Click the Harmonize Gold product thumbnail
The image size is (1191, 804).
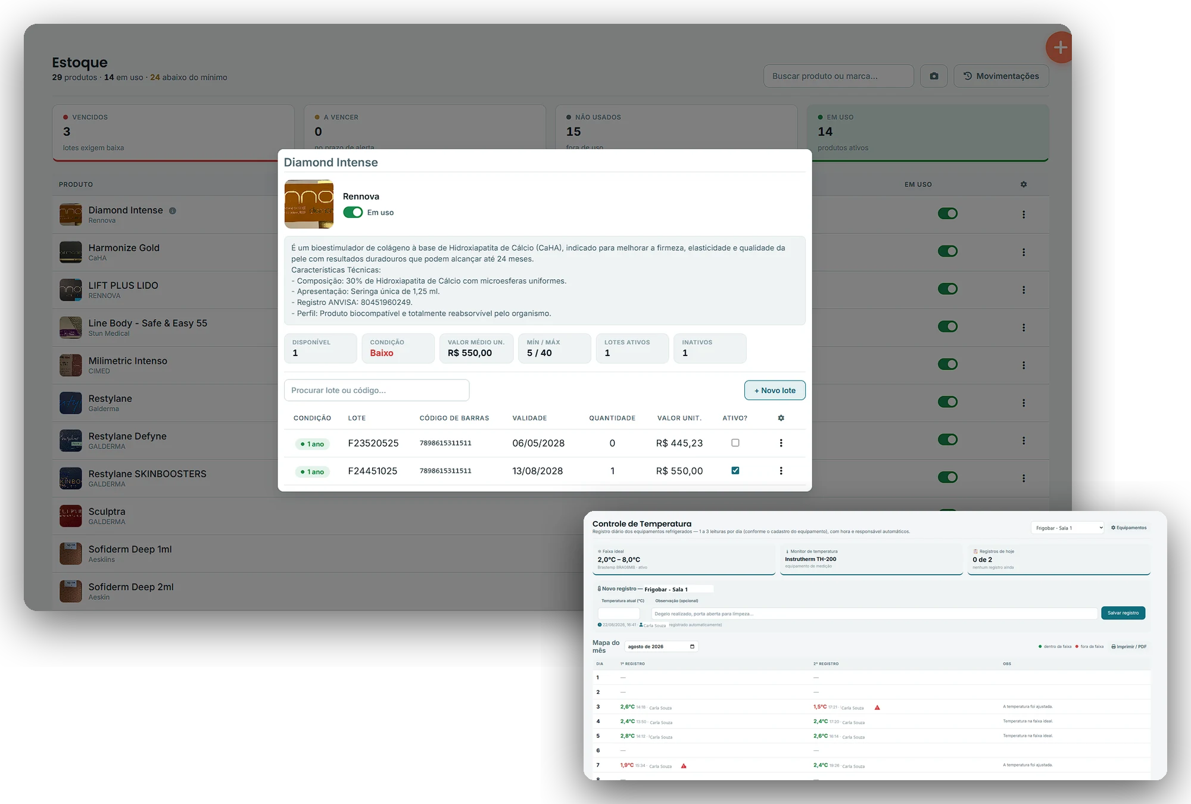(71, 252)
